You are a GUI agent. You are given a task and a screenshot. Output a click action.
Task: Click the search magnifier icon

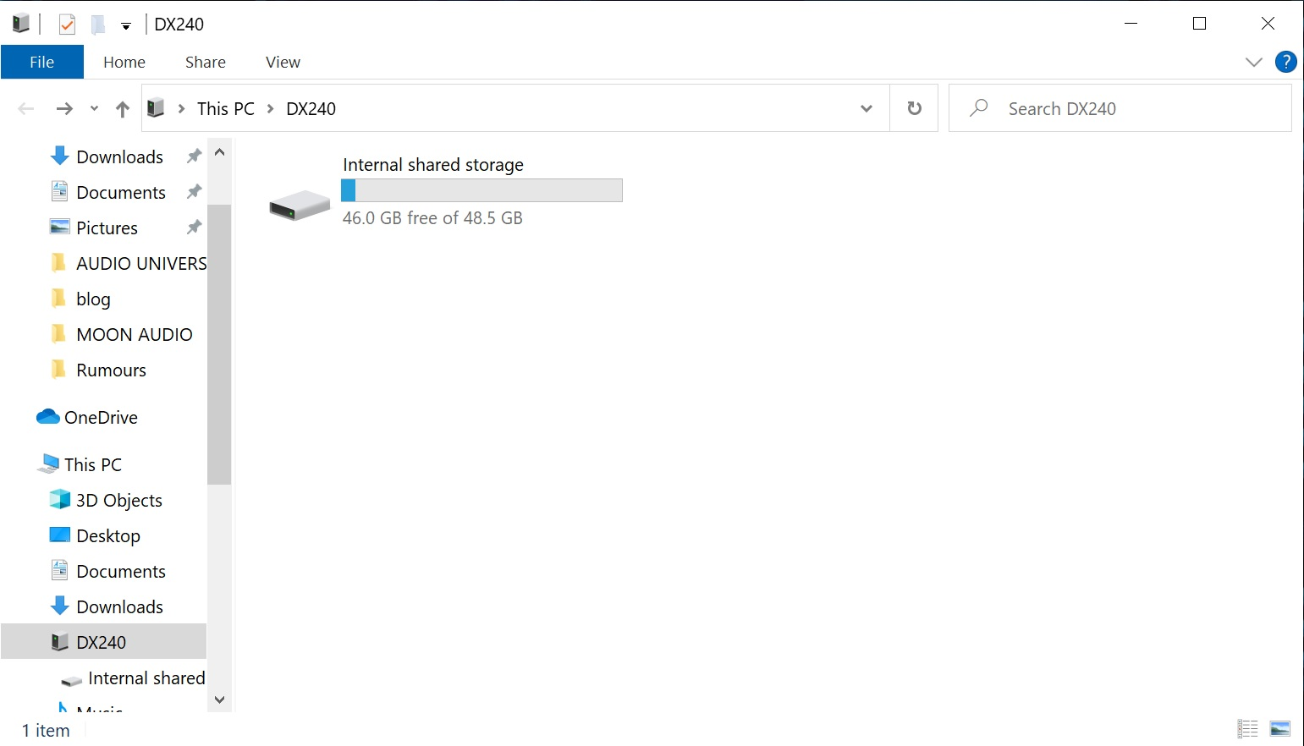coord(979,108)
